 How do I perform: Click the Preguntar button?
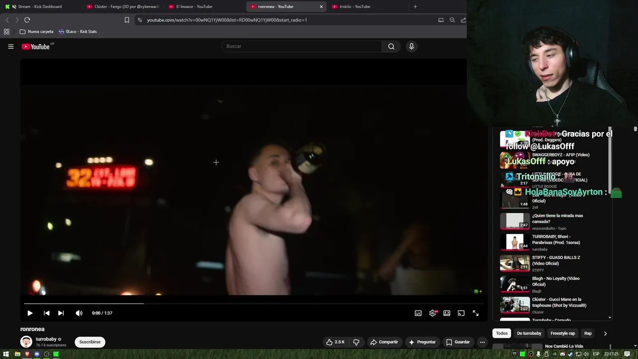422,342
